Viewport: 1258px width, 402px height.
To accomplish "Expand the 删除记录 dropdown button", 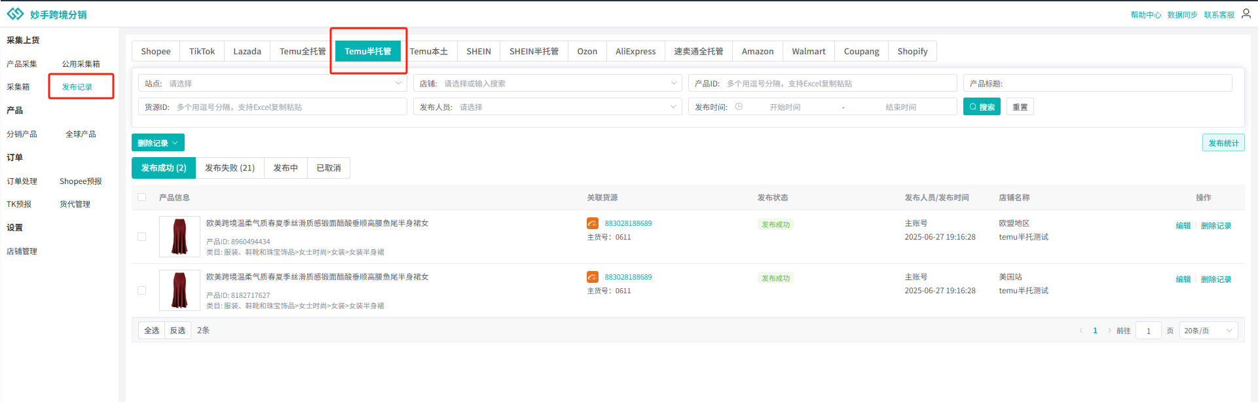I will 158,143.
